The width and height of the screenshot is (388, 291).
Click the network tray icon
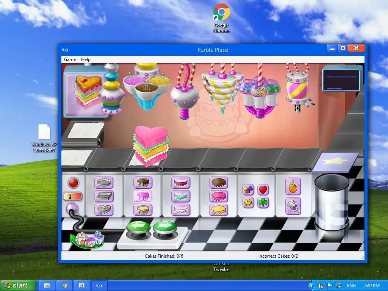coord(338,286)
